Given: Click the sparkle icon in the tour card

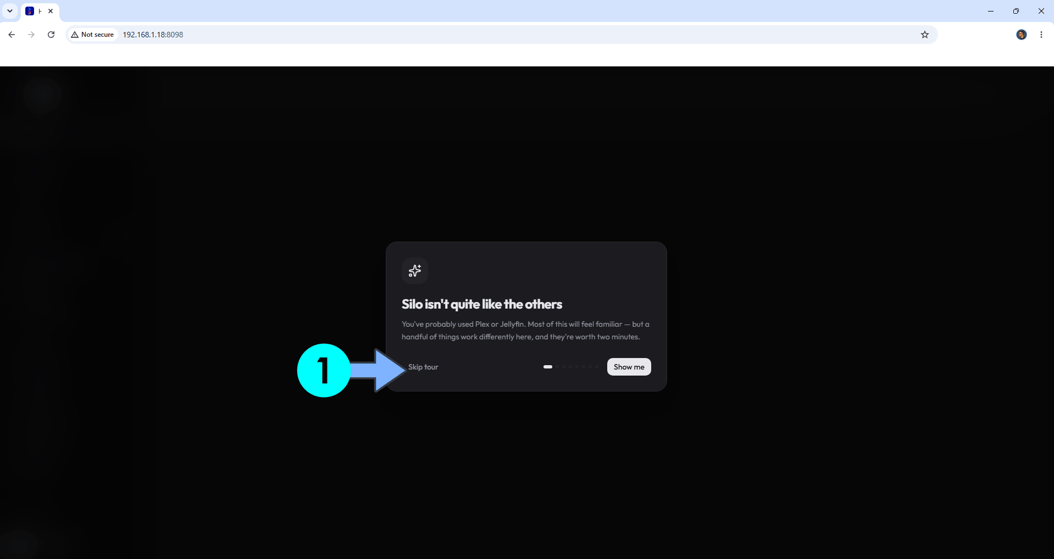Looking at the screenshot, I should click(415, 271).
